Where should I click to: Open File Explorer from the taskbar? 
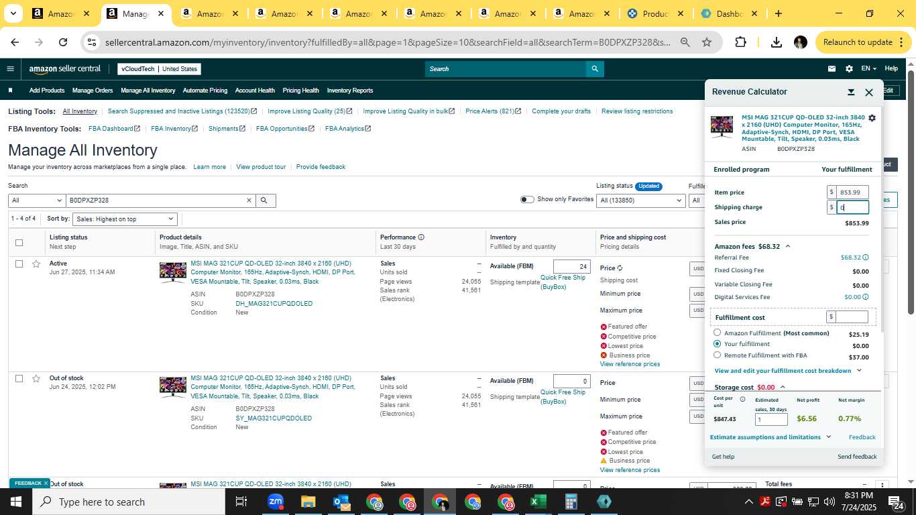308,502
